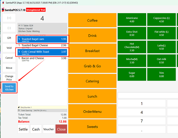Click the Move button
This screenshot has width=178, height=138.
coord(9,68)
